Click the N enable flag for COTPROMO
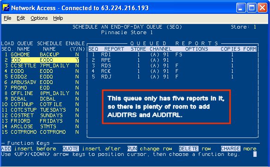 [77, 132]
